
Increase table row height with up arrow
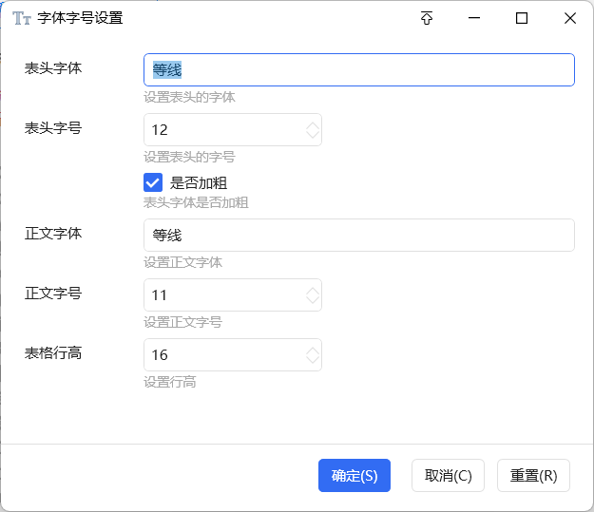[x=312, y=351]
